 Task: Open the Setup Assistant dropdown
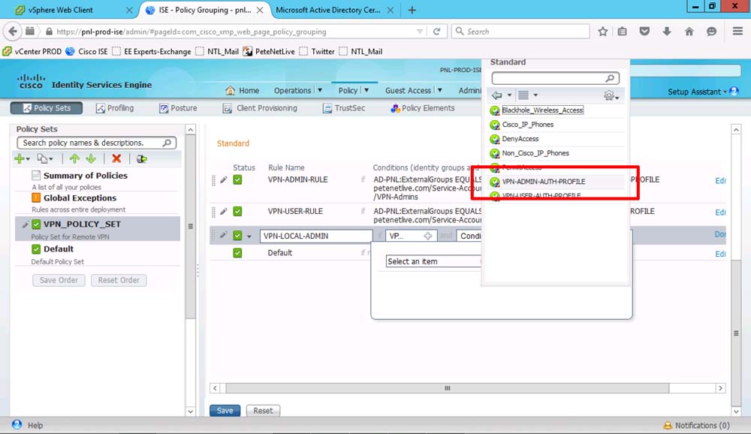725,92
